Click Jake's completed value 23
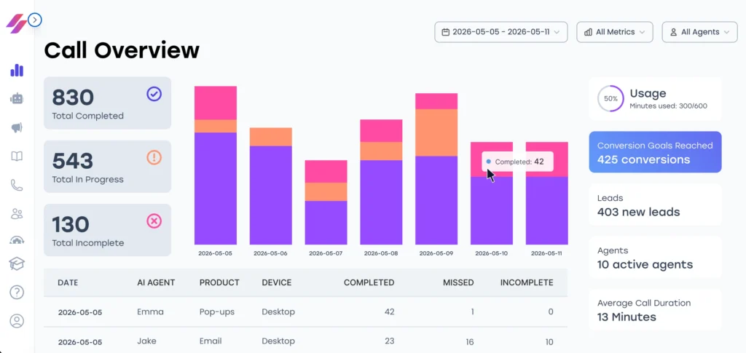746x353 pixels. pos(389,341)
